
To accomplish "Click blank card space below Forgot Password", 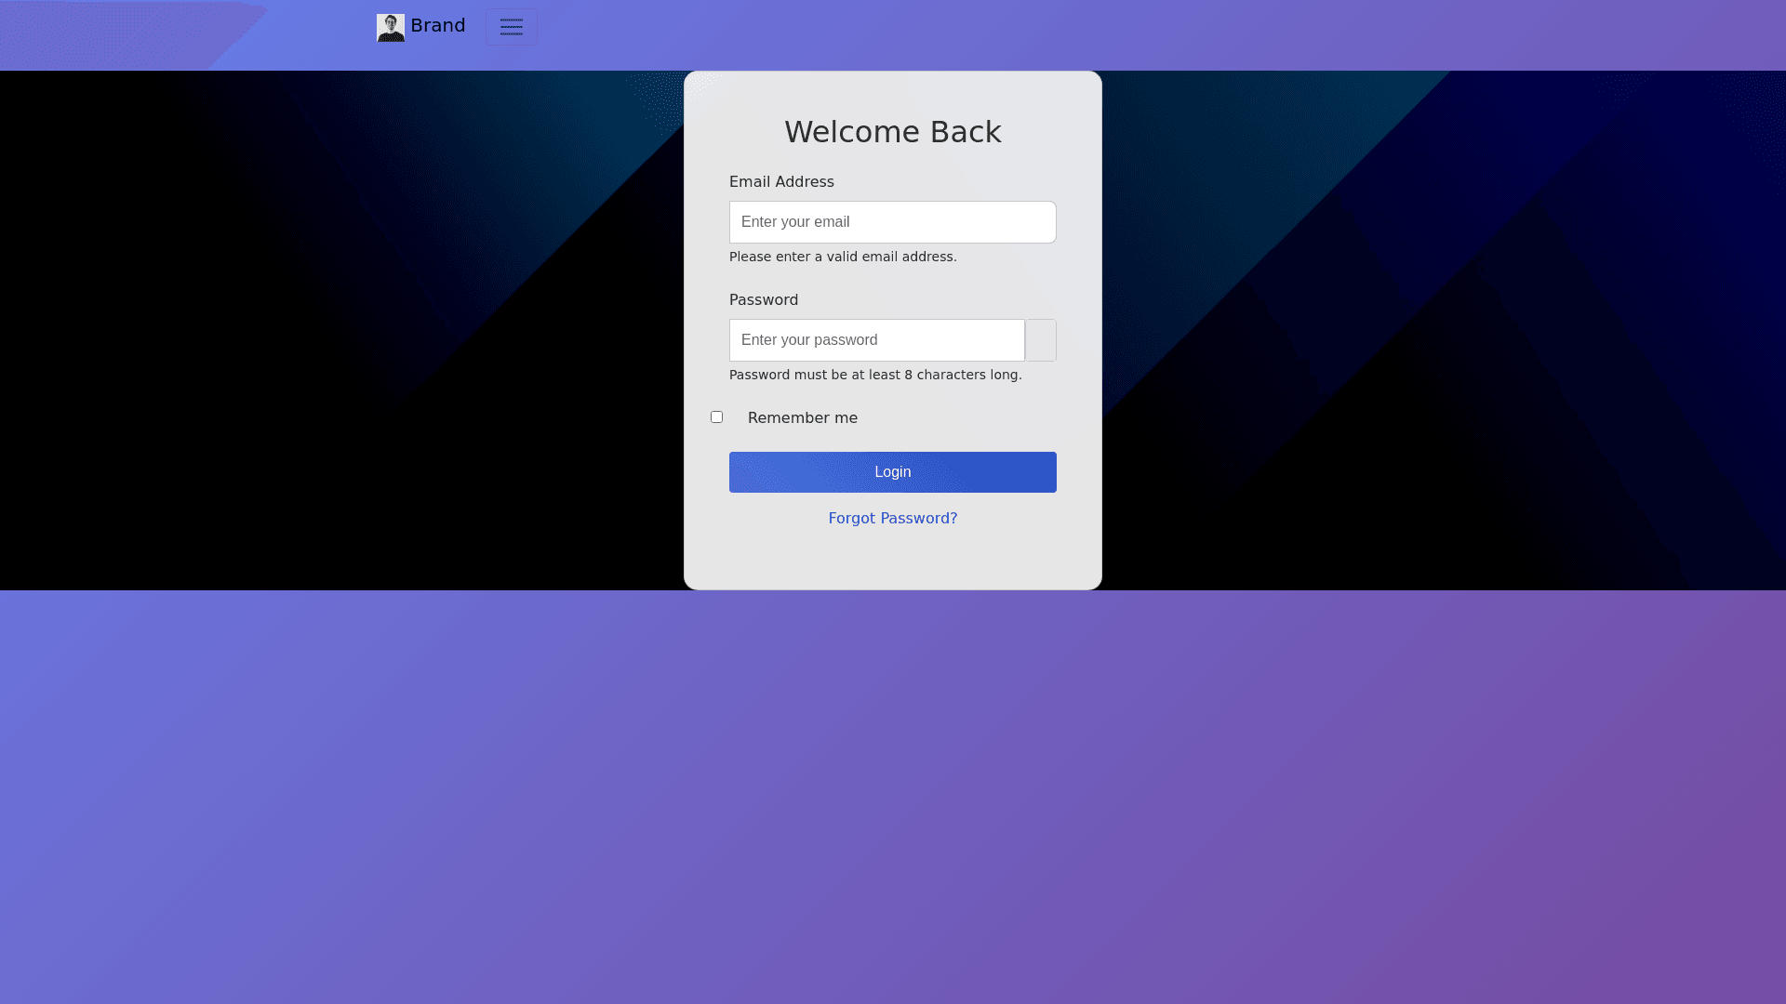I will [892, 561].
